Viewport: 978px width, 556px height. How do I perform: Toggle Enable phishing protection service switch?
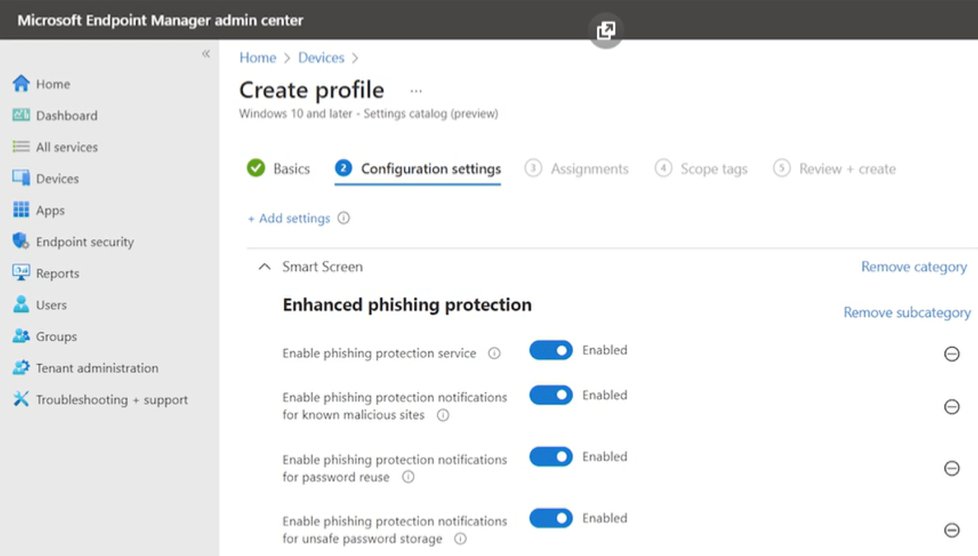tap(551, 350)
